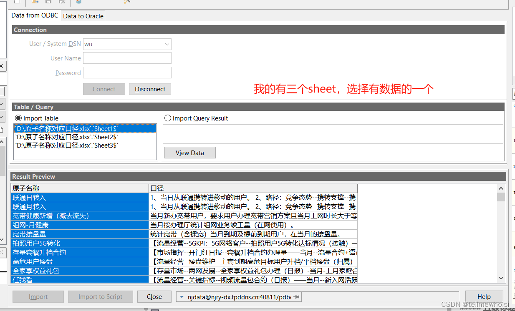Click the View Data button
Viewport: 515px width, 311px height.
pos(190,152)
